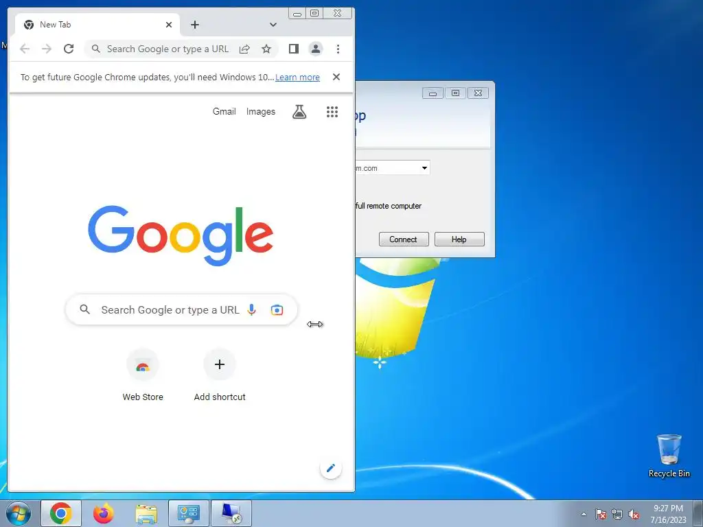Expand the computer name dropdown

(x=424, y=168)
